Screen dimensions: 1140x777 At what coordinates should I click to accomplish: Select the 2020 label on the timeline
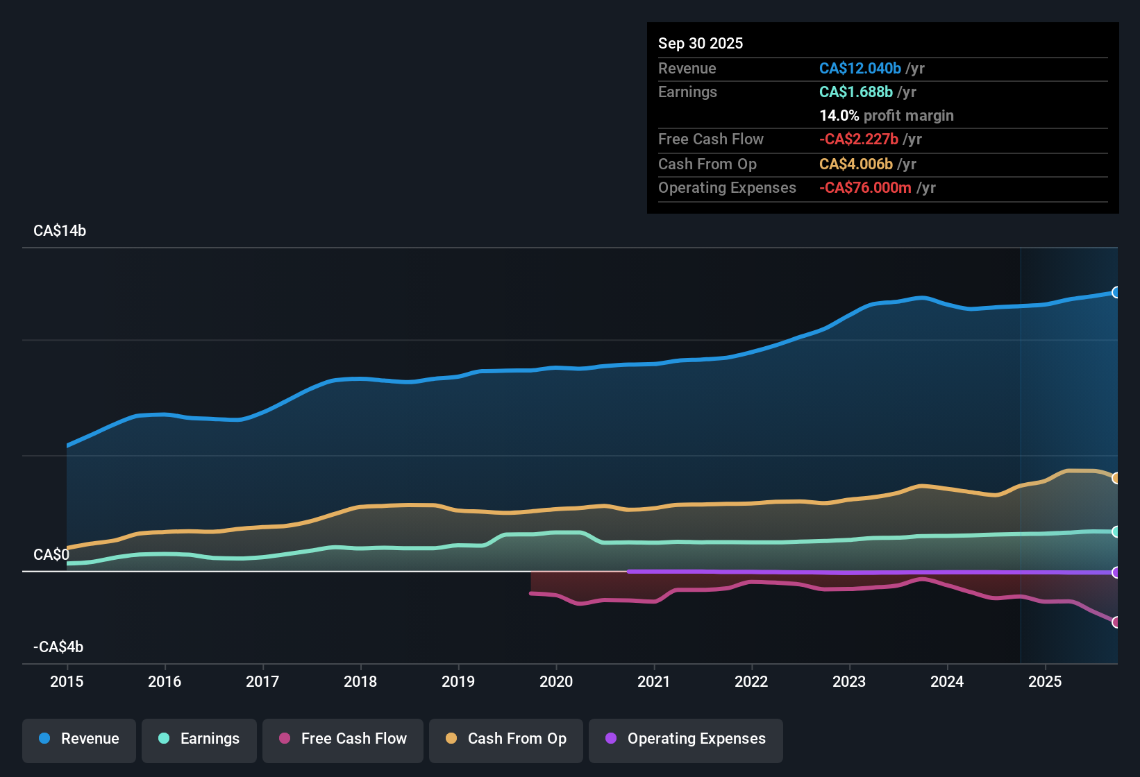coord(557,682)
